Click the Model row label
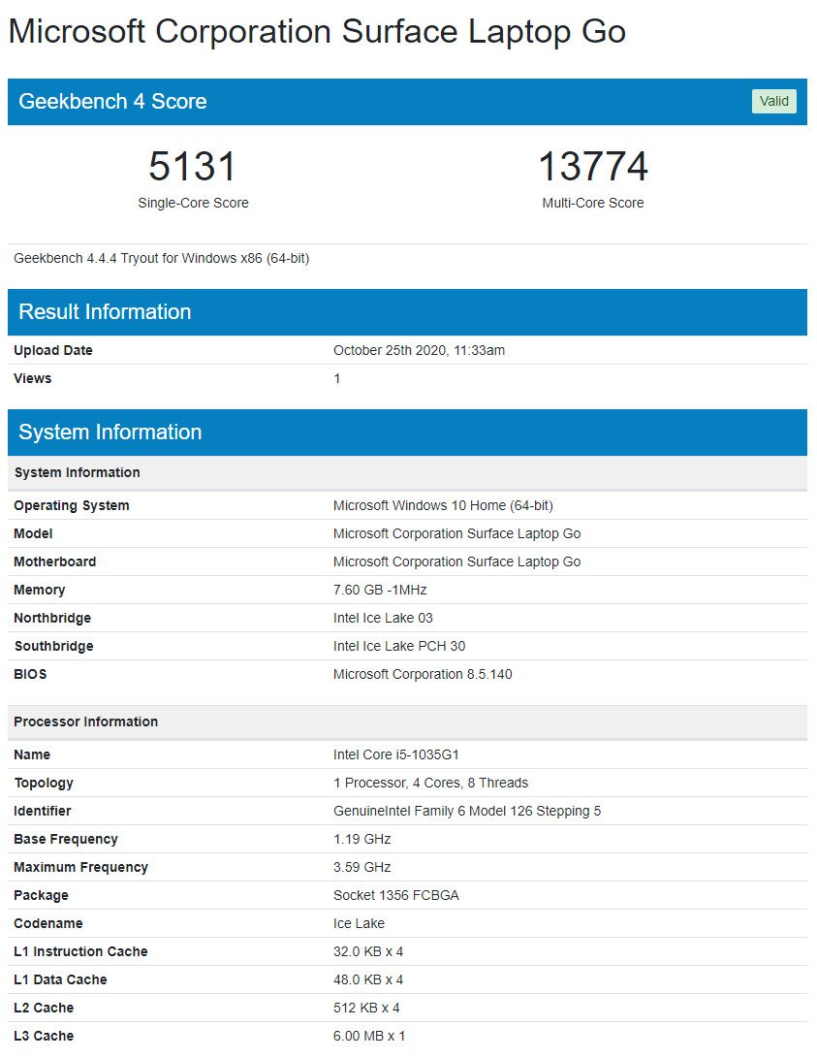The image size is (817, 1058). click(33, 533)
